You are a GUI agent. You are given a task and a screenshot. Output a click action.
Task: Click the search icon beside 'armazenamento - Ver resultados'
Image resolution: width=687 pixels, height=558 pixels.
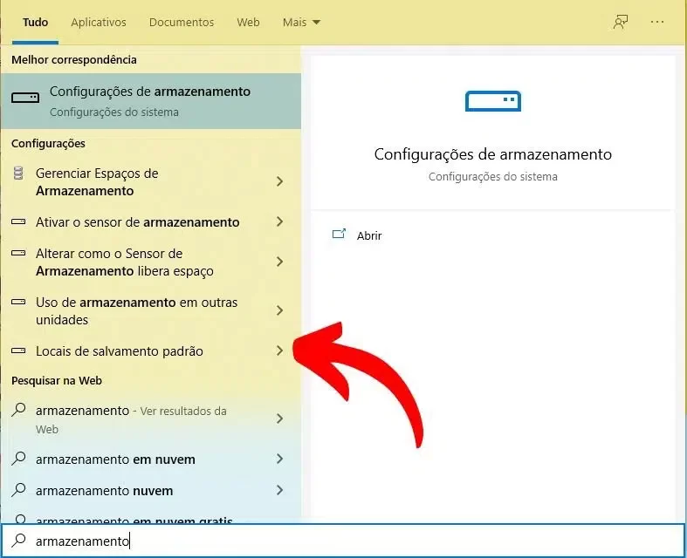point(18,410)
